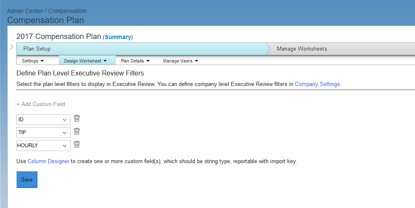Open the Plan Details menu
The image size is (415, 208).
tap(135, 61)
